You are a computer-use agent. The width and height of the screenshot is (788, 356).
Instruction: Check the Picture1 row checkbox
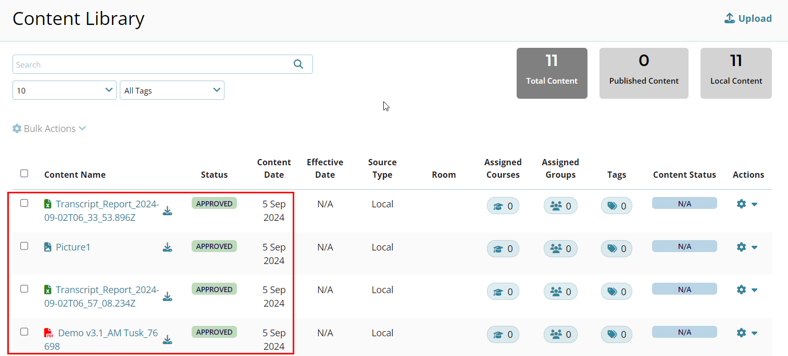[24, 246]
